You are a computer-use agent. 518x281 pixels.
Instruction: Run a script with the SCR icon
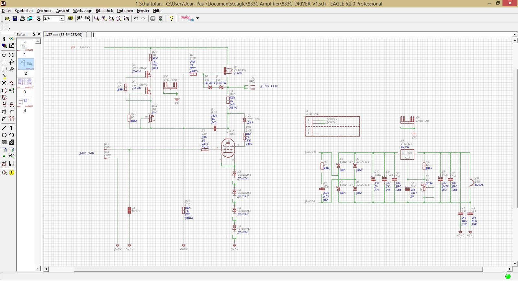tap(80, 18)
